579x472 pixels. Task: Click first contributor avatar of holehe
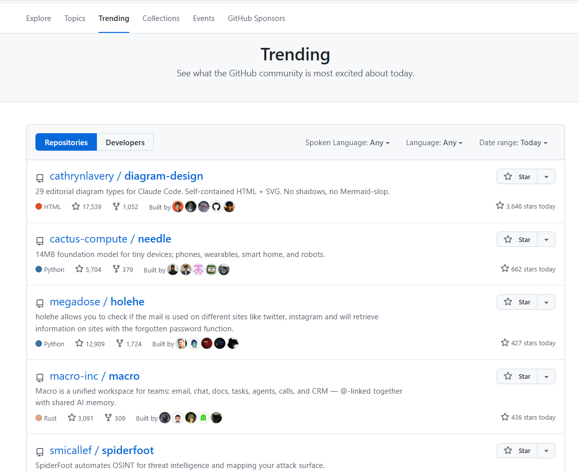[x=181, y=343]
